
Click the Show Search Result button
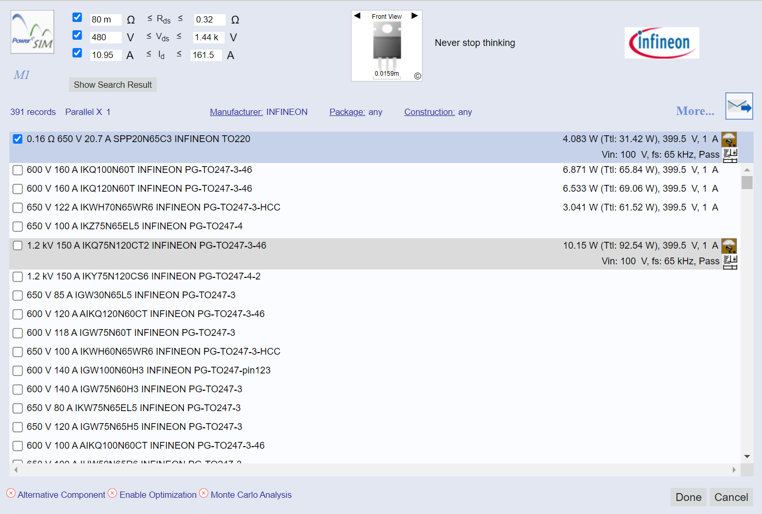coord(113,85)
